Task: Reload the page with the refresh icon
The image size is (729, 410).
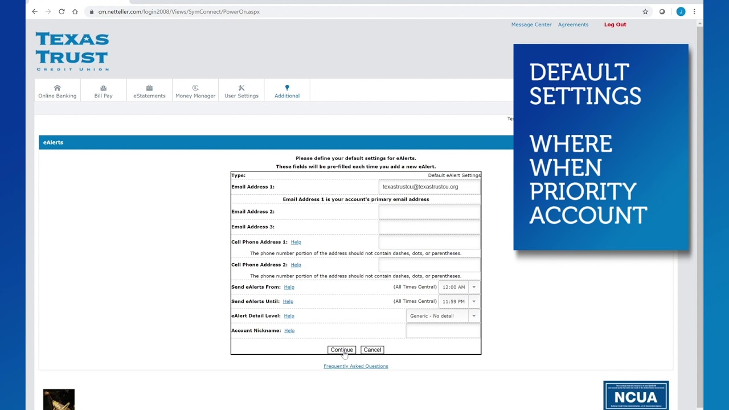Action: click(62, 11)
